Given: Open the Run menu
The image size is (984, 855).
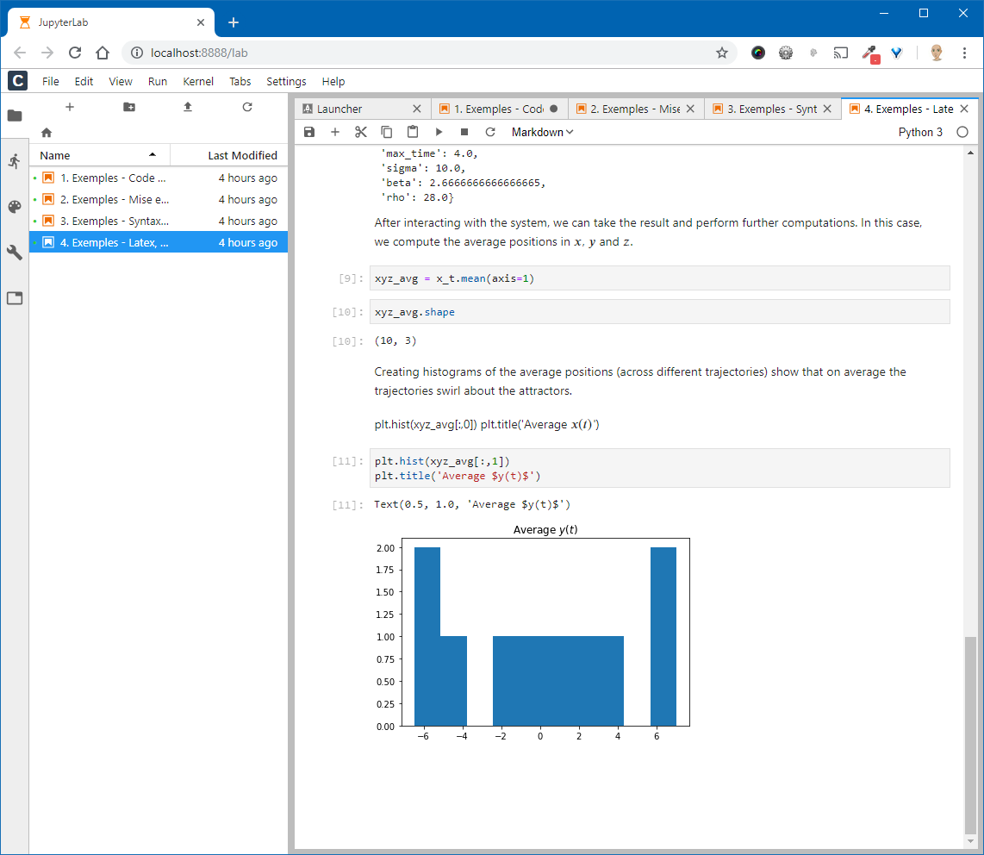Looking at the screenshot, I should [158, 81].
